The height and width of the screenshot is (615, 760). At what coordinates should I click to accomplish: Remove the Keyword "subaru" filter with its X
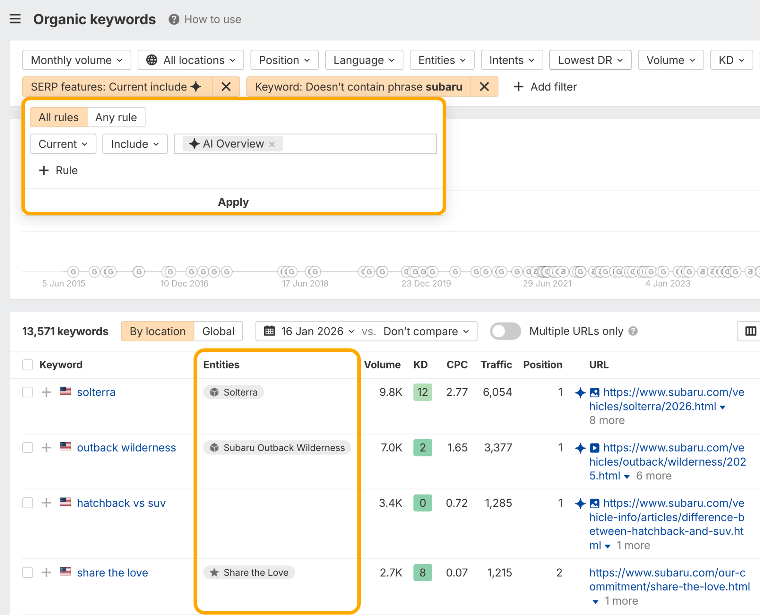pyautogui.click(x=484, y=86)
